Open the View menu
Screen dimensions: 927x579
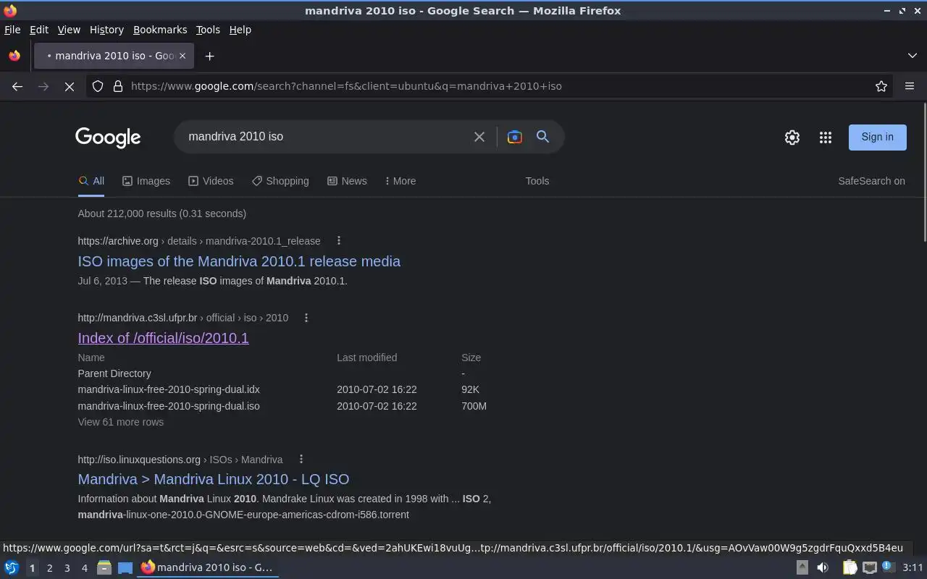69,30
